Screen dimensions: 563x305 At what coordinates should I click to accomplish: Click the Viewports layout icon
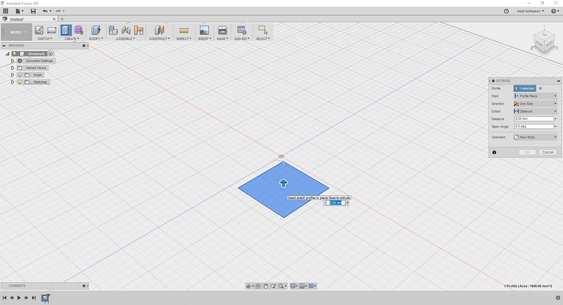click(x=311, y=286)
